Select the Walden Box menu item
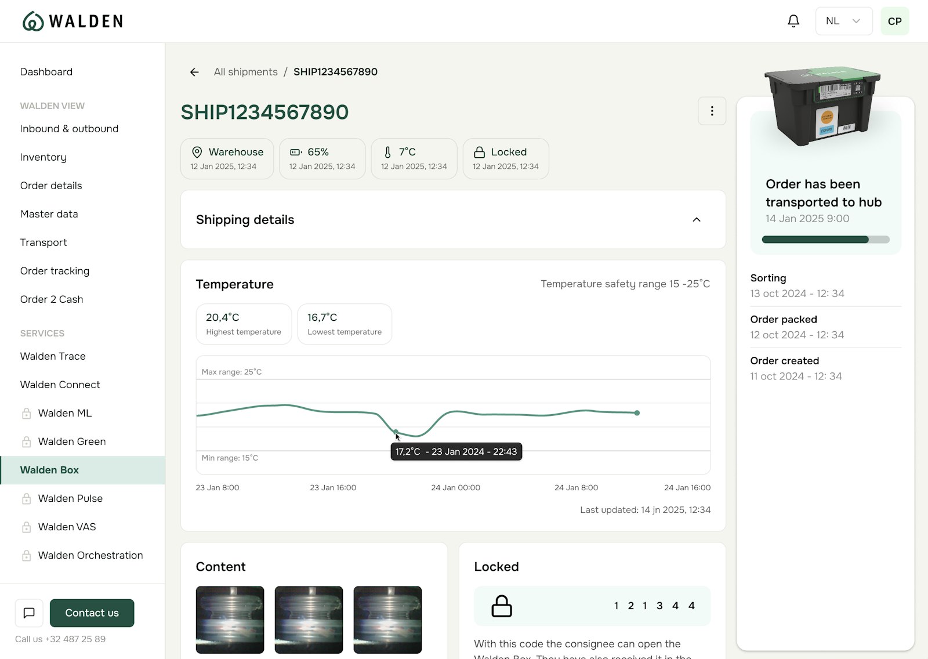 click(x=82, y=470)
